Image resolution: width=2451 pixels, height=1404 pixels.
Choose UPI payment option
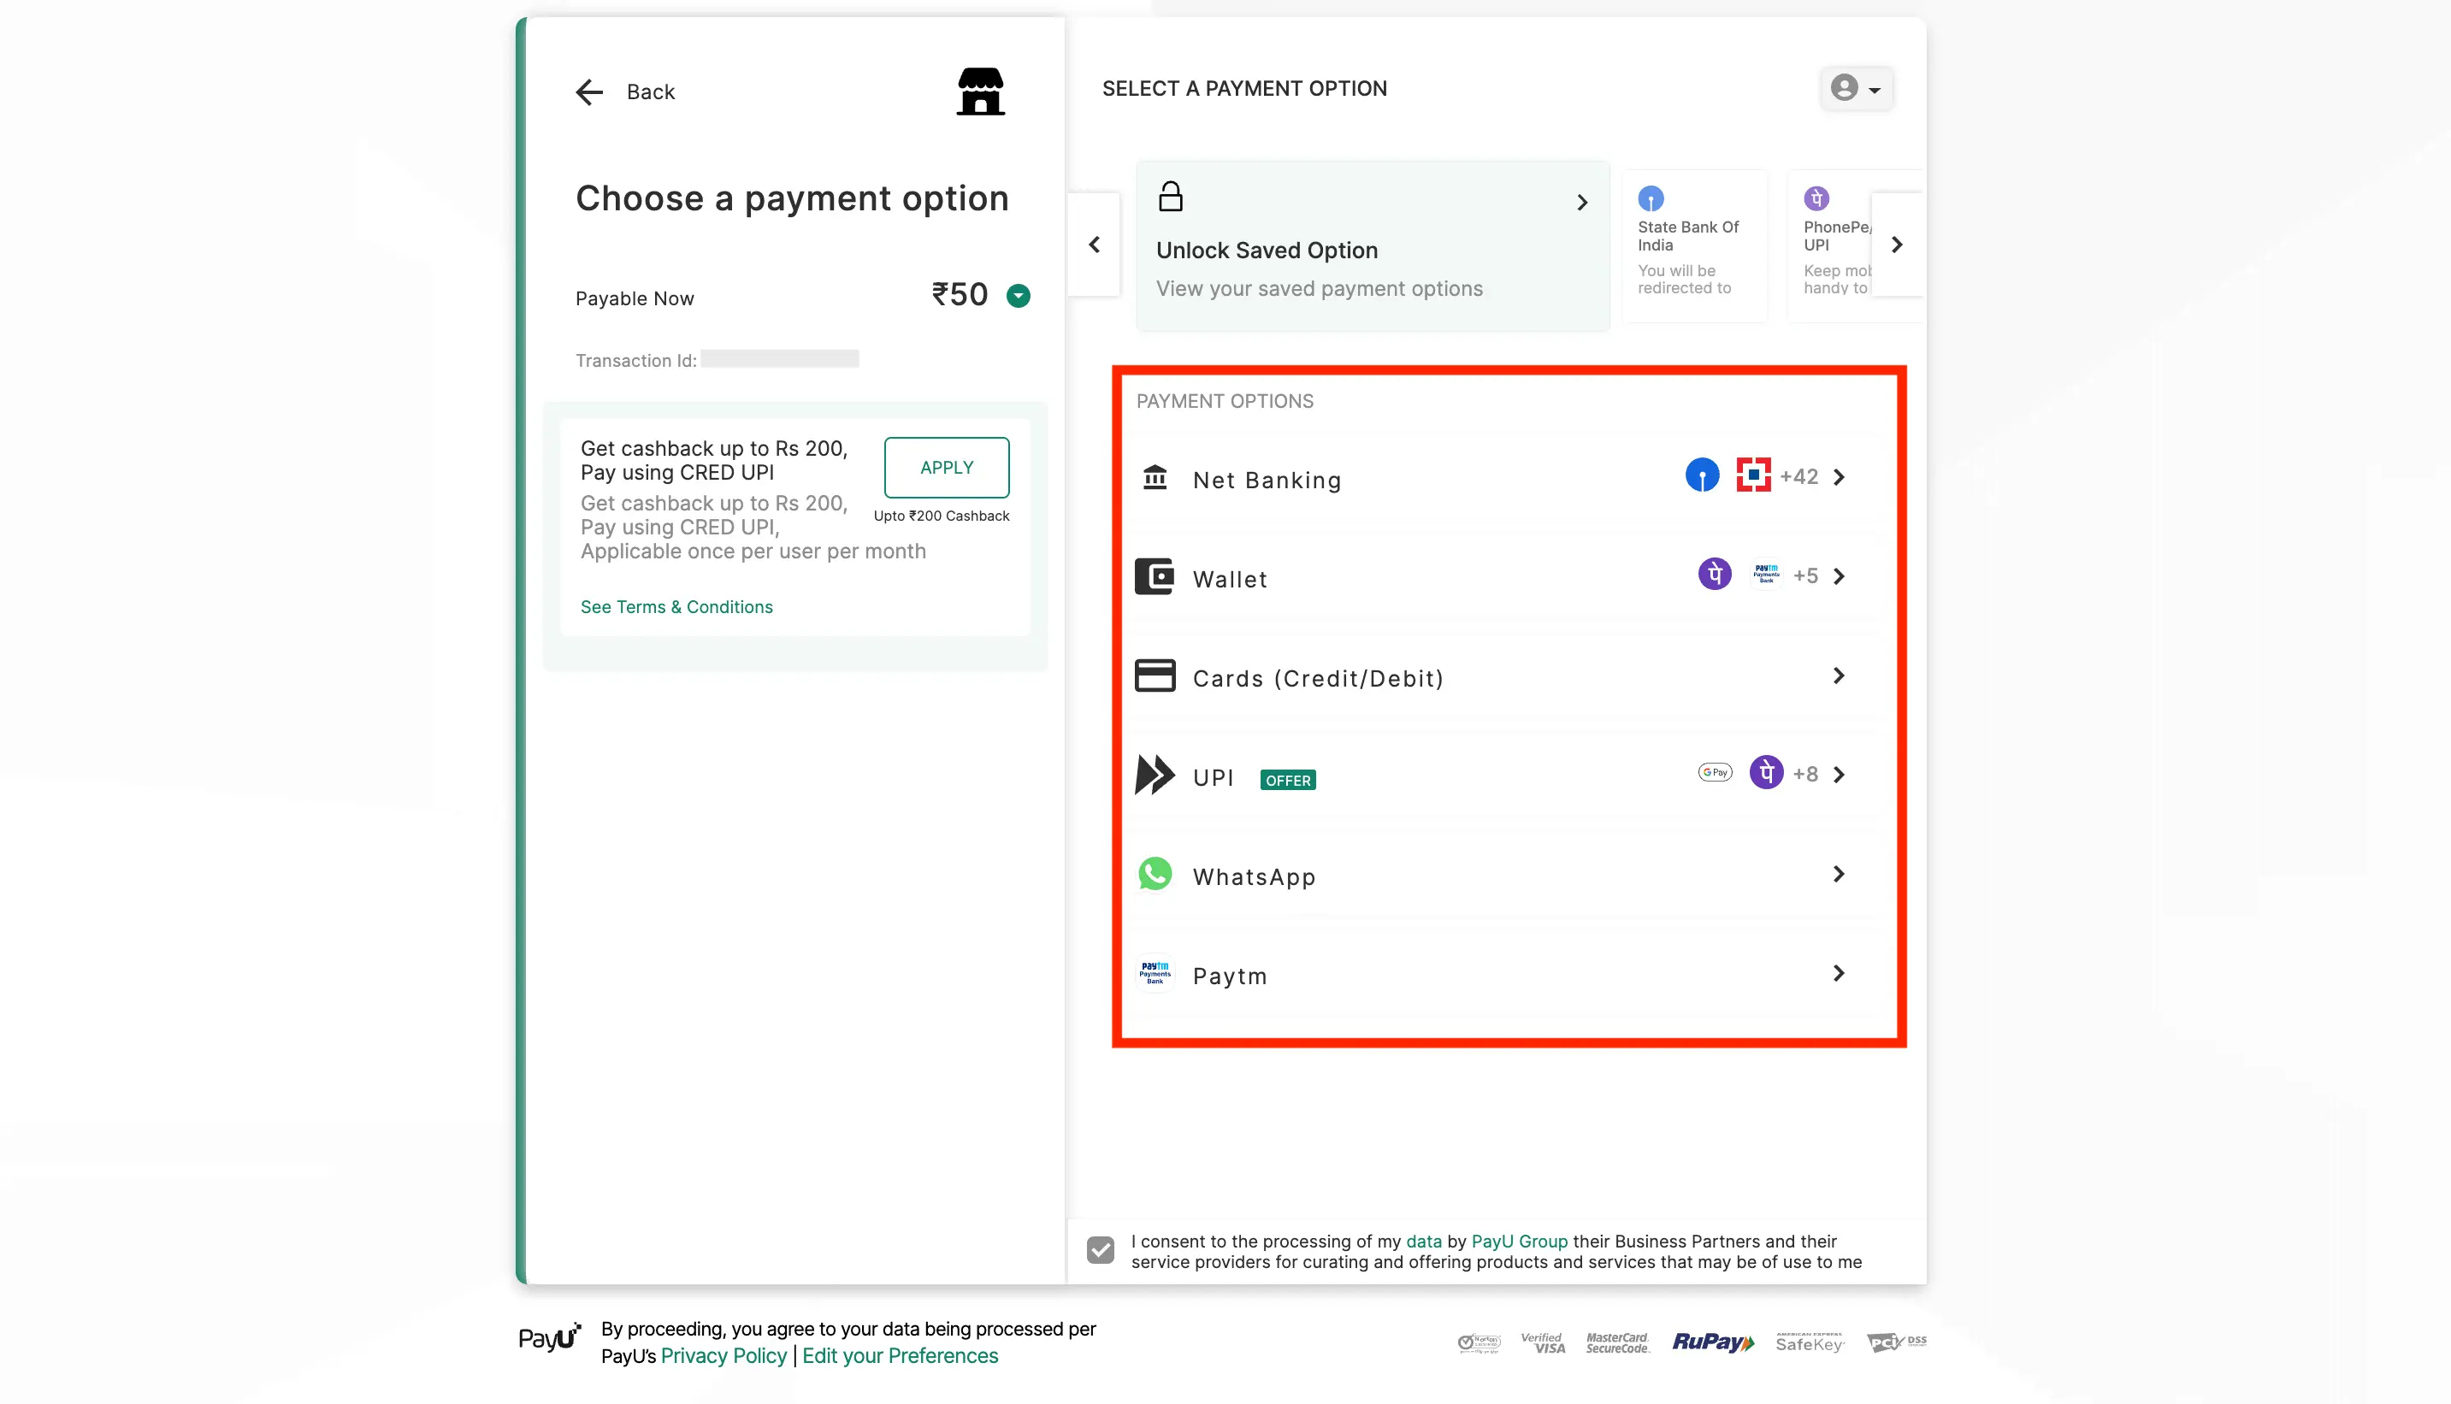tap(1499, 776)
